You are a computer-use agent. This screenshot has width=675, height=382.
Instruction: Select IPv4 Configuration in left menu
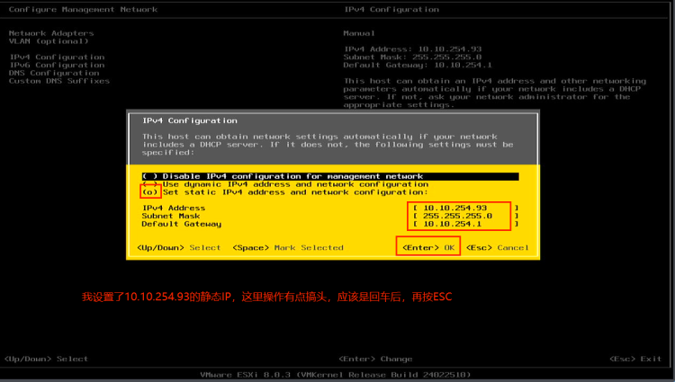pos(57,58)
